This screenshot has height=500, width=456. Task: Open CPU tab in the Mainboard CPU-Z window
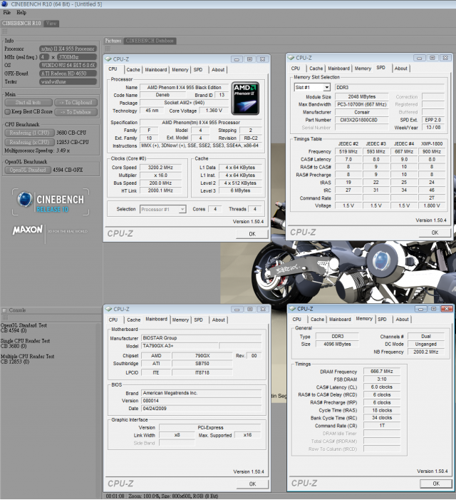[x=113, y=320]
